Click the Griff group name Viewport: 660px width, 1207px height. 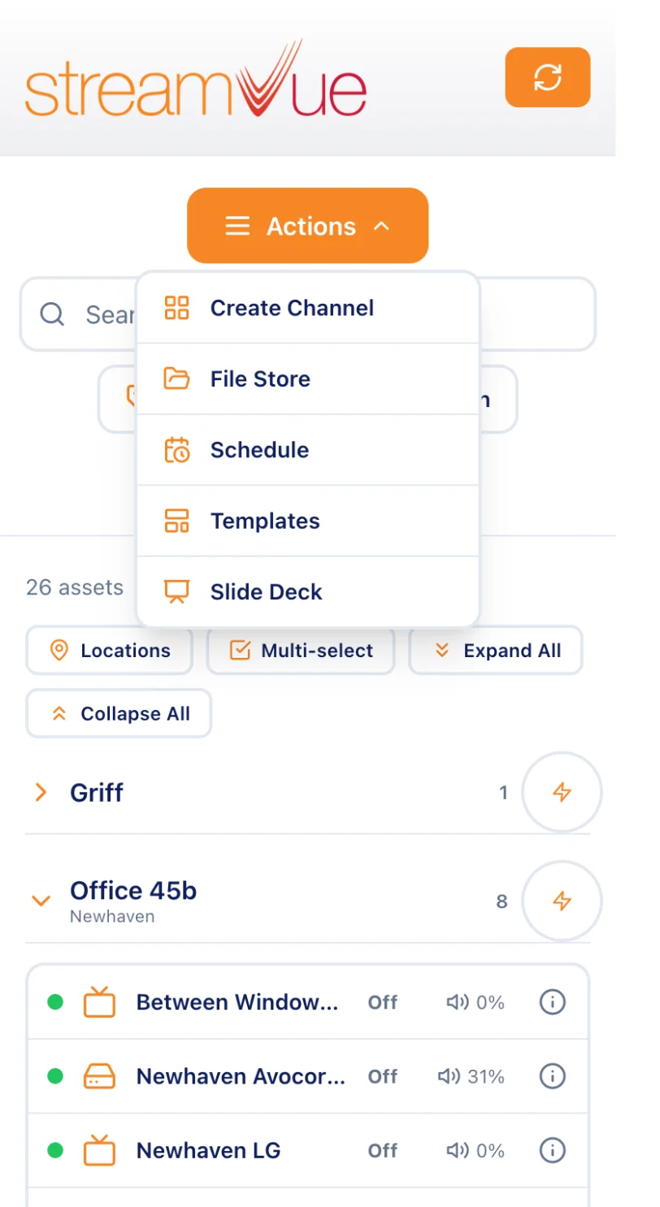[97, 792]
